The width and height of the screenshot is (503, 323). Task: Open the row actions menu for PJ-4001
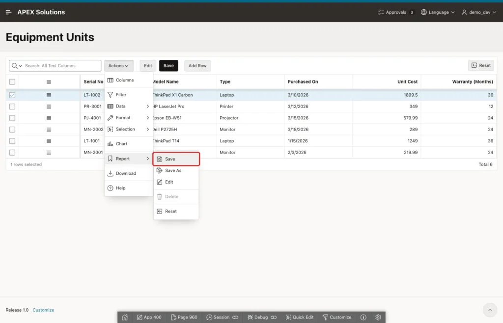[x=49, y=118]
